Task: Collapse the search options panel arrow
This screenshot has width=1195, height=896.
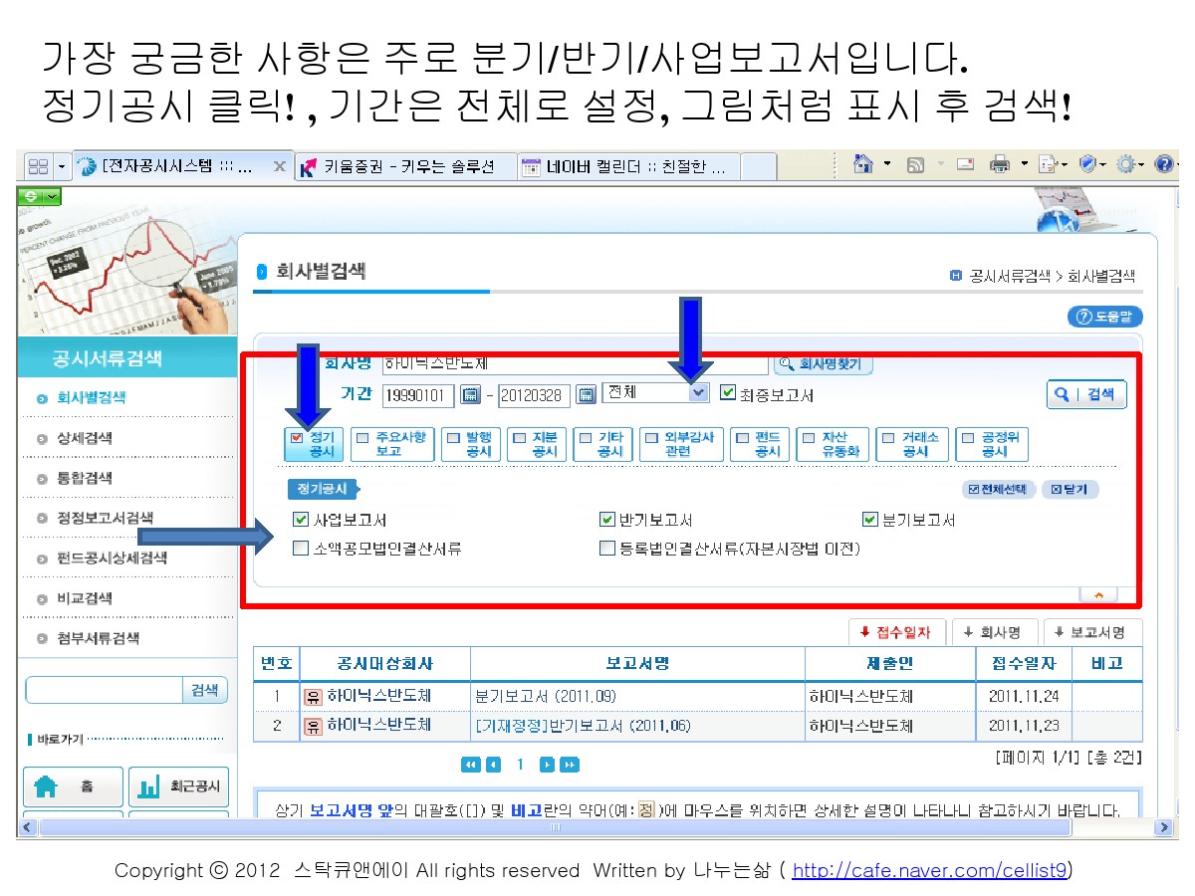Action: tap(1098, 595)
